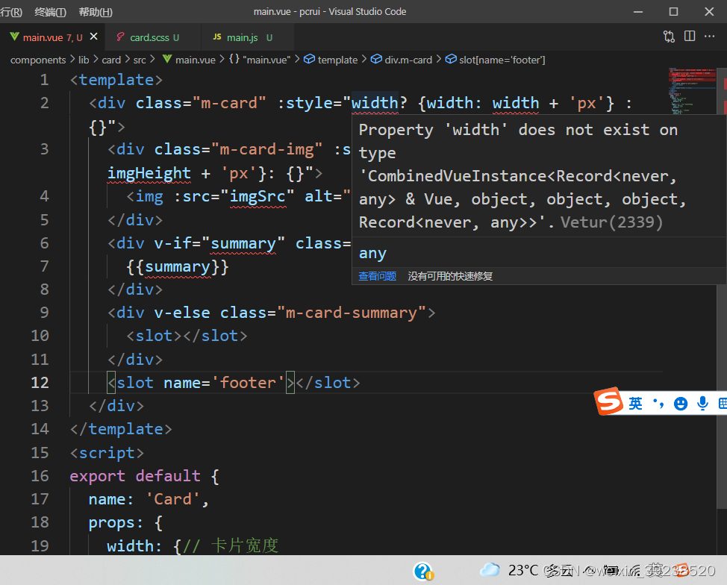Viewport: 727px width, 585px height.
Task: Click the underlined imgHeight identifier
Action: [149, 173]
